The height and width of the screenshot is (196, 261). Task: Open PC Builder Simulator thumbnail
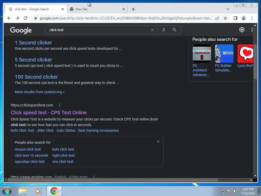click(x=224, y=54)
